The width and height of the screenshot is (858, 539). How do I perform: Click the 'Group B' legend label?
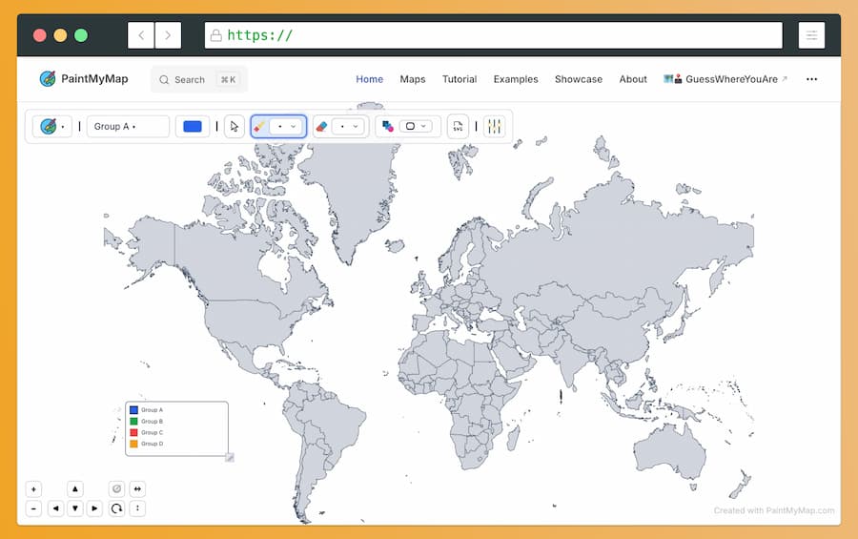point(153,422)
